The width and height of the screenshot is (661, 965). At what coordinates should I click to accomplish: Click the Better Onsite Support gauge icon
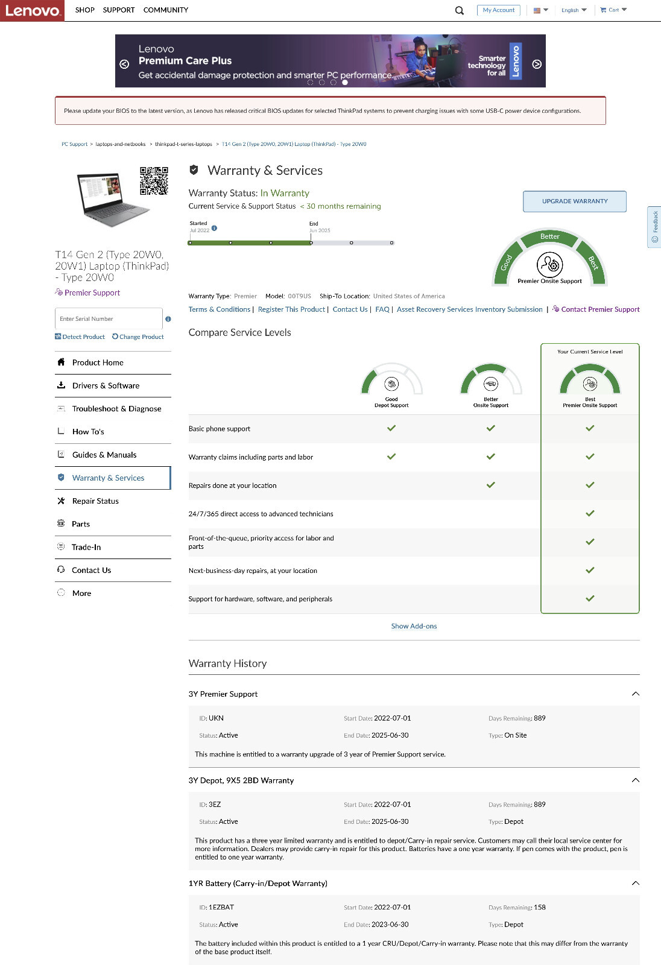click(491, 384)
